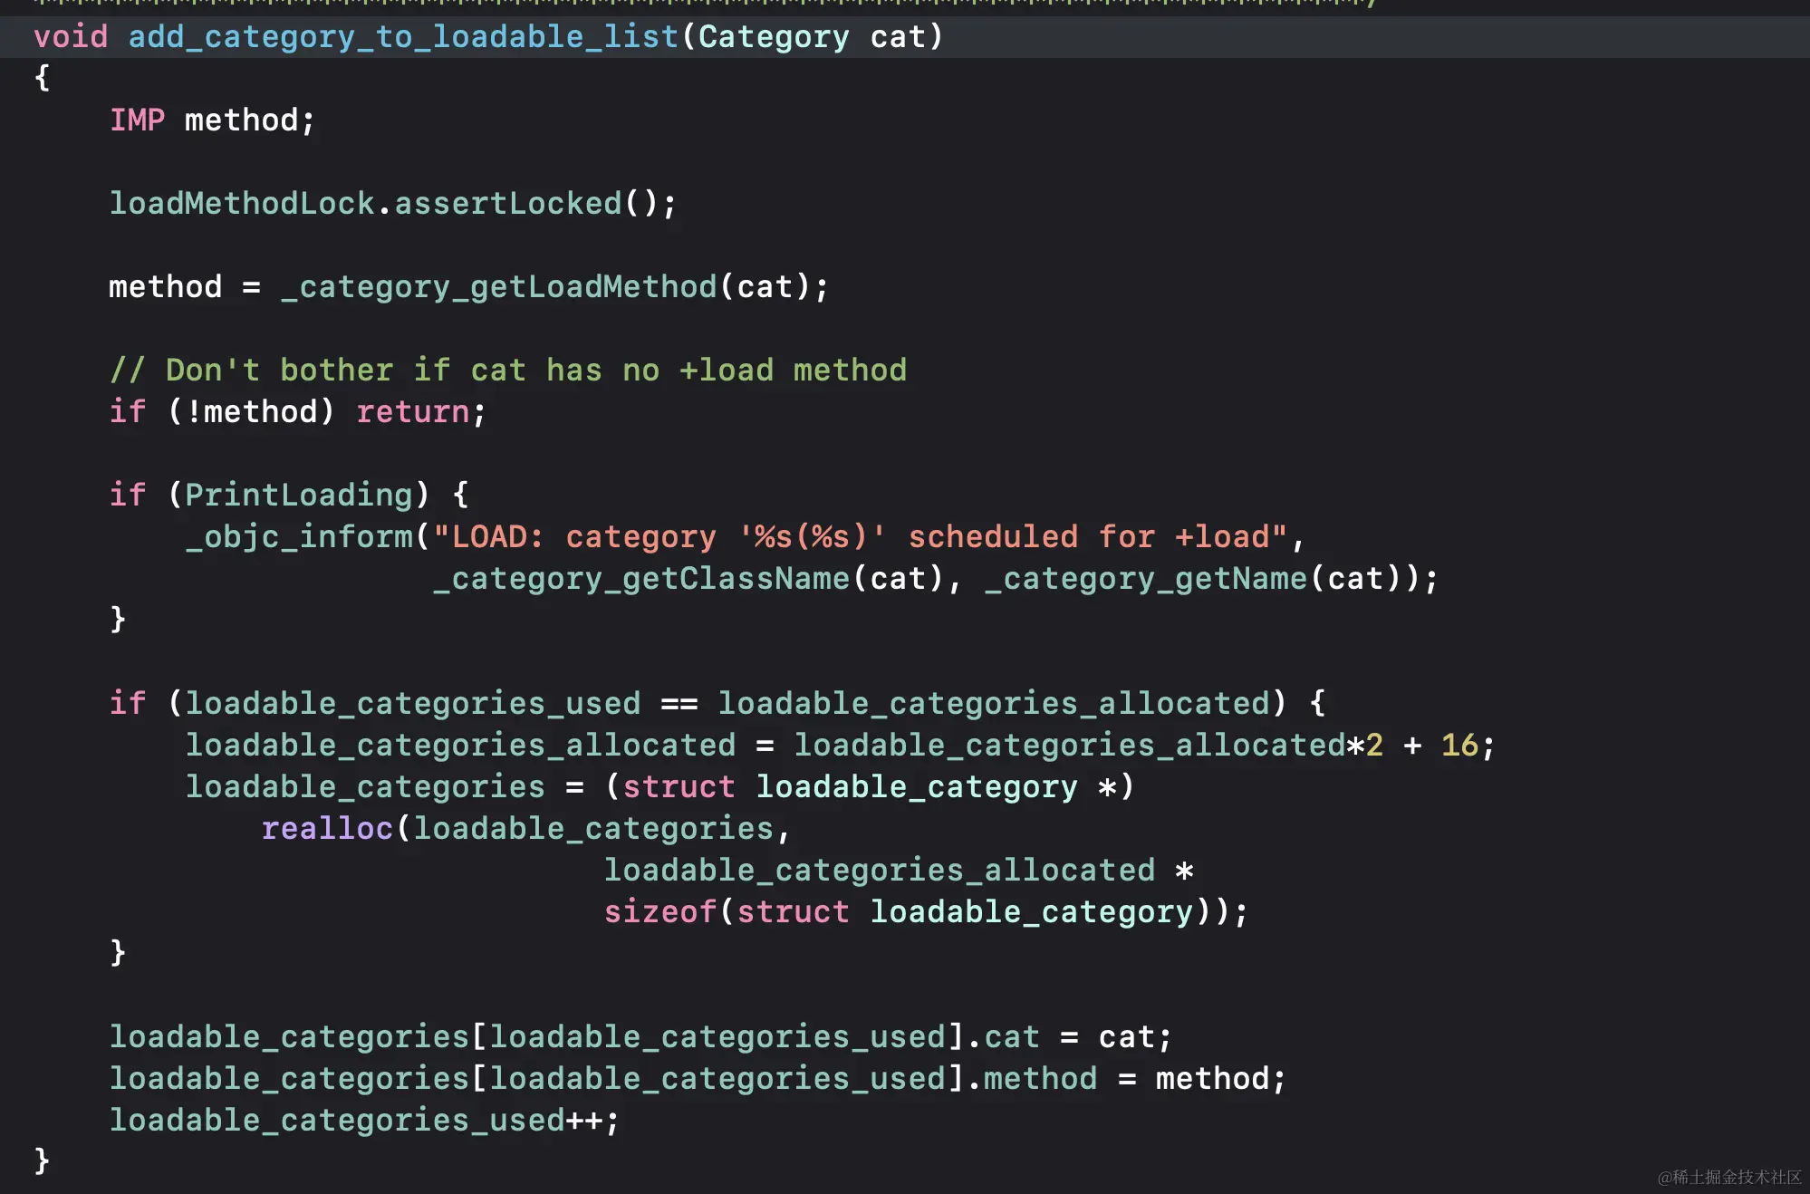Click _category_getClassName call

pyautogui.click(x=640, y=579)
